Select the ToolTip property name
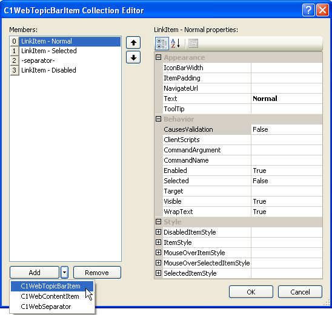This screenshot has width=332, height=315. tap(207, 109)
